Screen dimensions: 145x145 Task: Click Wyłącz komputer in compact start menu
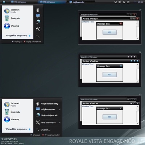32,41
